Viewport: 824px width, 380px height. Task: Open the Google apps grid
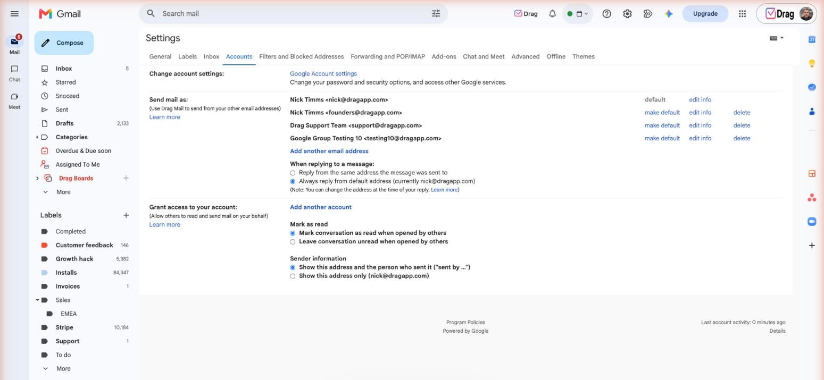click(x=742, y=14)
